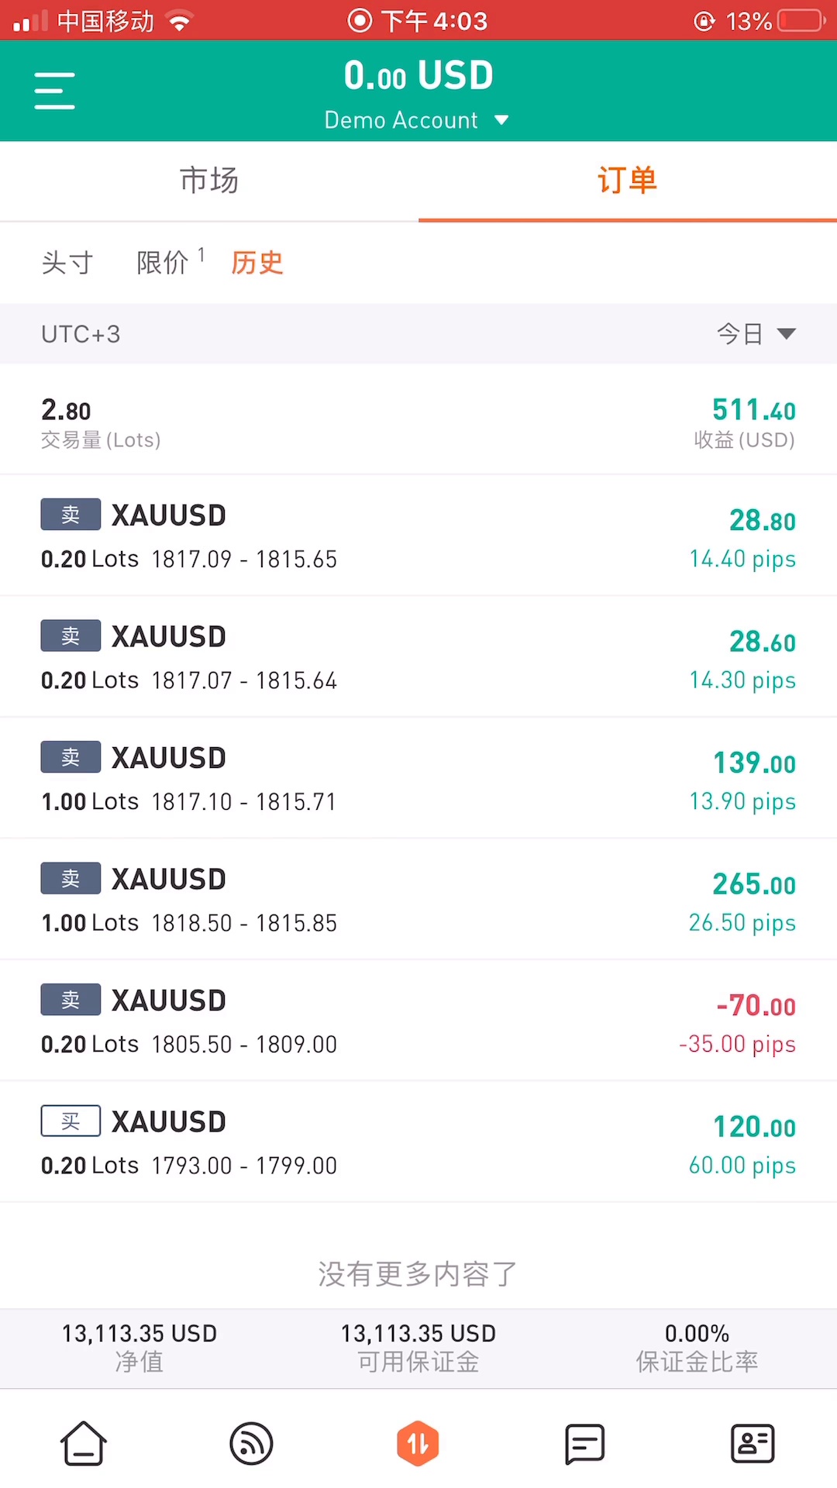Open the hamburger side menu

54,91
